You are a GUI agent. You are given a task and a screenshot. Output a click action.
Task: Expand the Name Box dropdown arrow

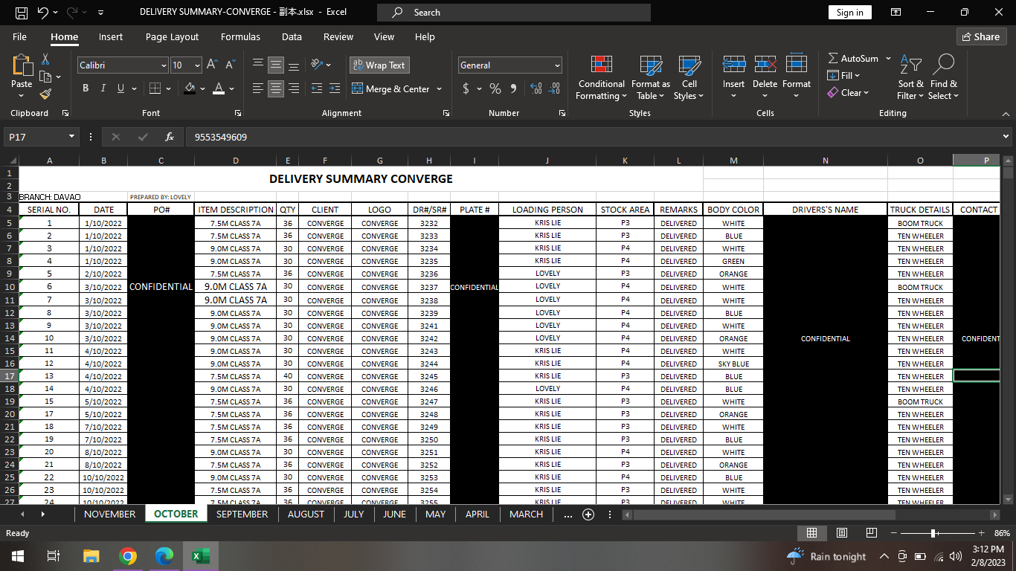72,137
